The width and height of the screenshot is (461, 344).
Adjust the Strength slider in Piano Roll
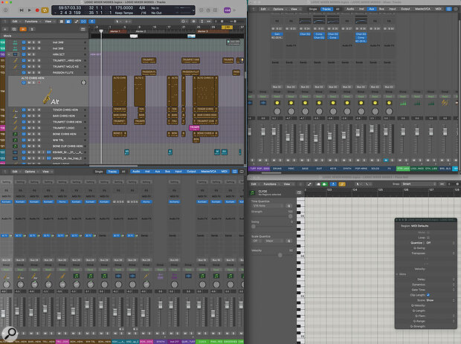coord(291,216)
